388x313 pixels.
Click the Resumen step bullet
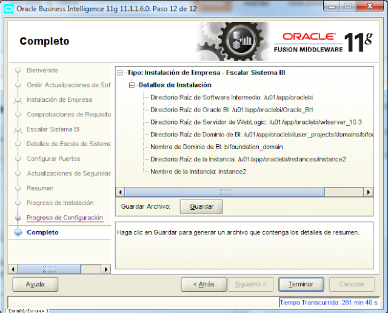(18, 188)
